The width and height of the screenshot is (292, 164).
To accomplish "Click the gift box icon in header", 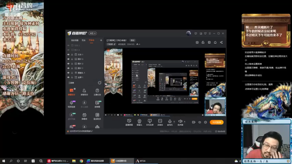I will (x=197, y=42).
